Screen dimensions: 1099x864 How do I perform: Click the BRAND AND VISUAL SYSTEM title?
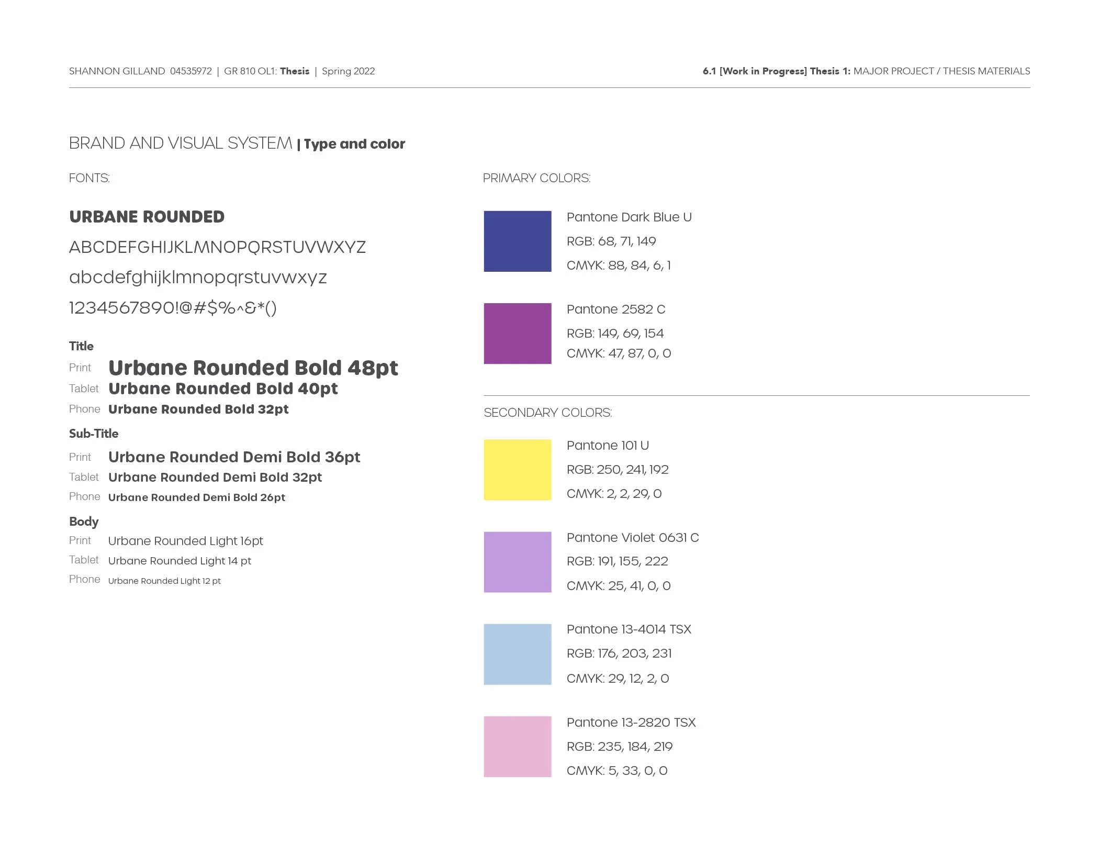181,143
